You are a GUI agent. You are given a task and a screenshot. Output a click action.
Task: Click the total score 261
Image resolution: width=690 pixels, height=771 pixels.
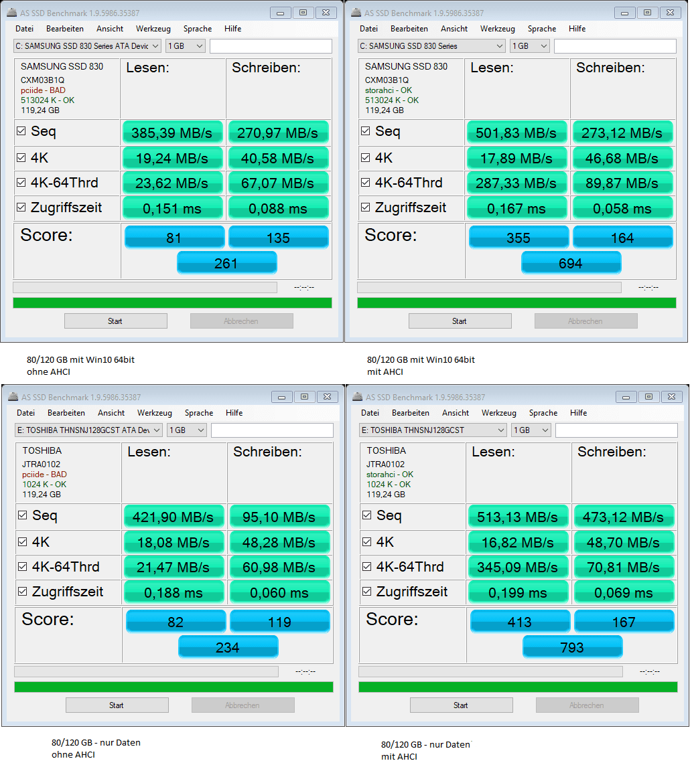pyautogui.click(x=226, y=263)
